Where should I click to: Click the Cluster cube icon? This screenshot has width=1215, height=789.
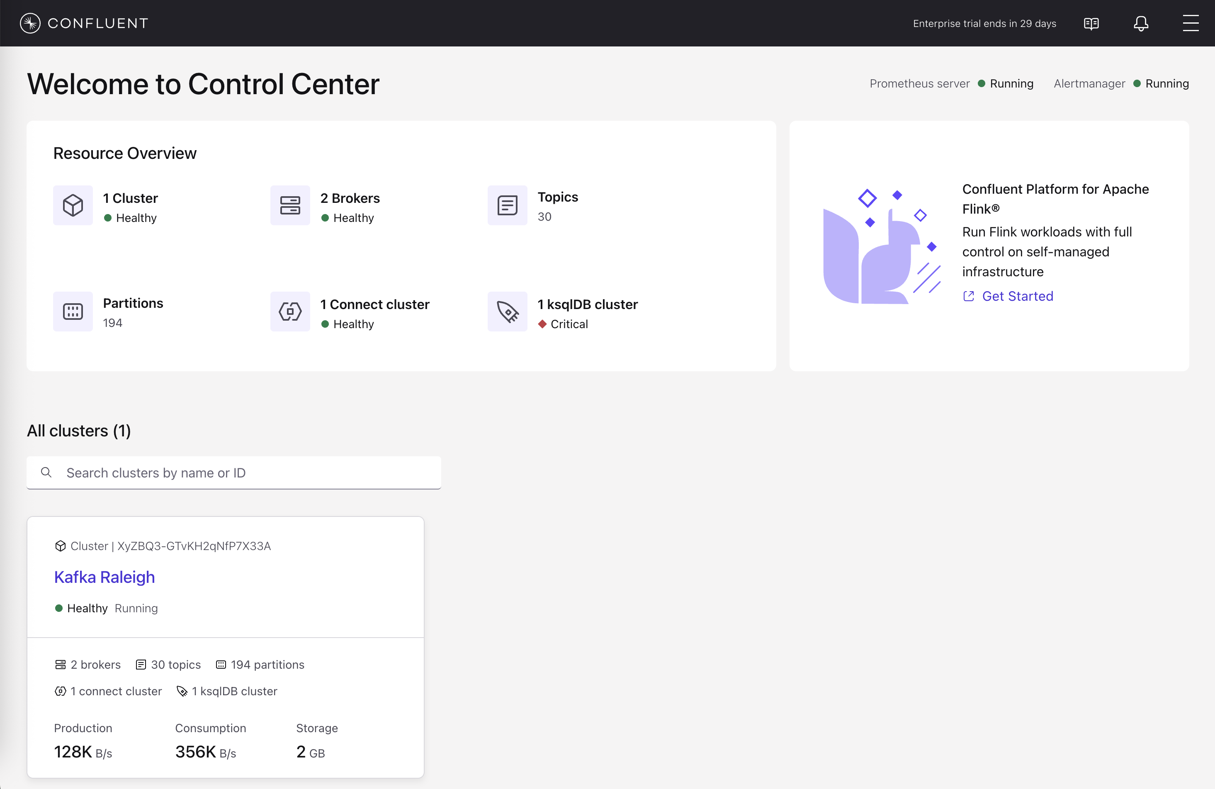73,205
